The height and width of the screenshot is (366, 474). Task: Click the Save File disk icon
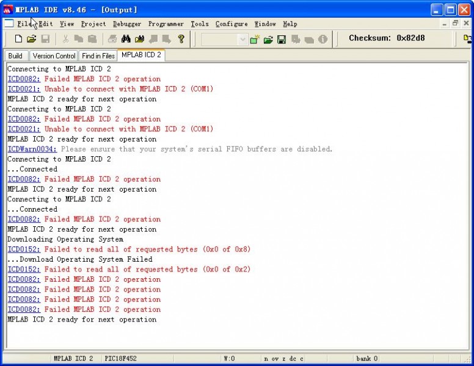pos(45,39)
